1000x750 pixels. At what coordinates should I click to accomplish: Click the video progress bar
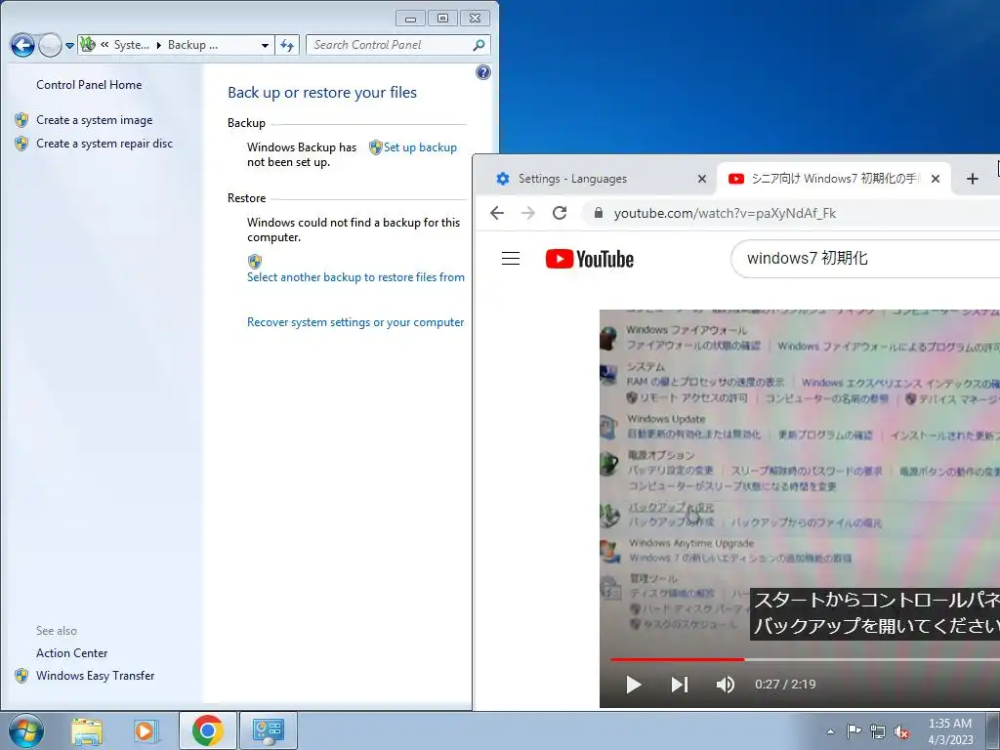click(805, 659)
